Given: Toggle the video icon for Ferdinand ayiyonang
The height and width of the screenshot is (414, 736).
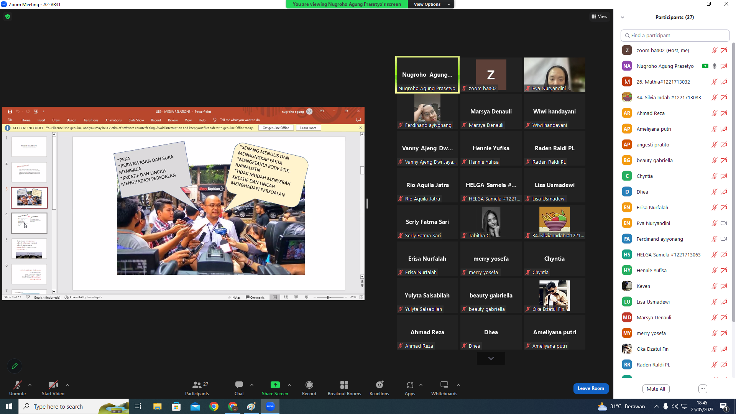Looking at the screenshot, I should (724, 239).
